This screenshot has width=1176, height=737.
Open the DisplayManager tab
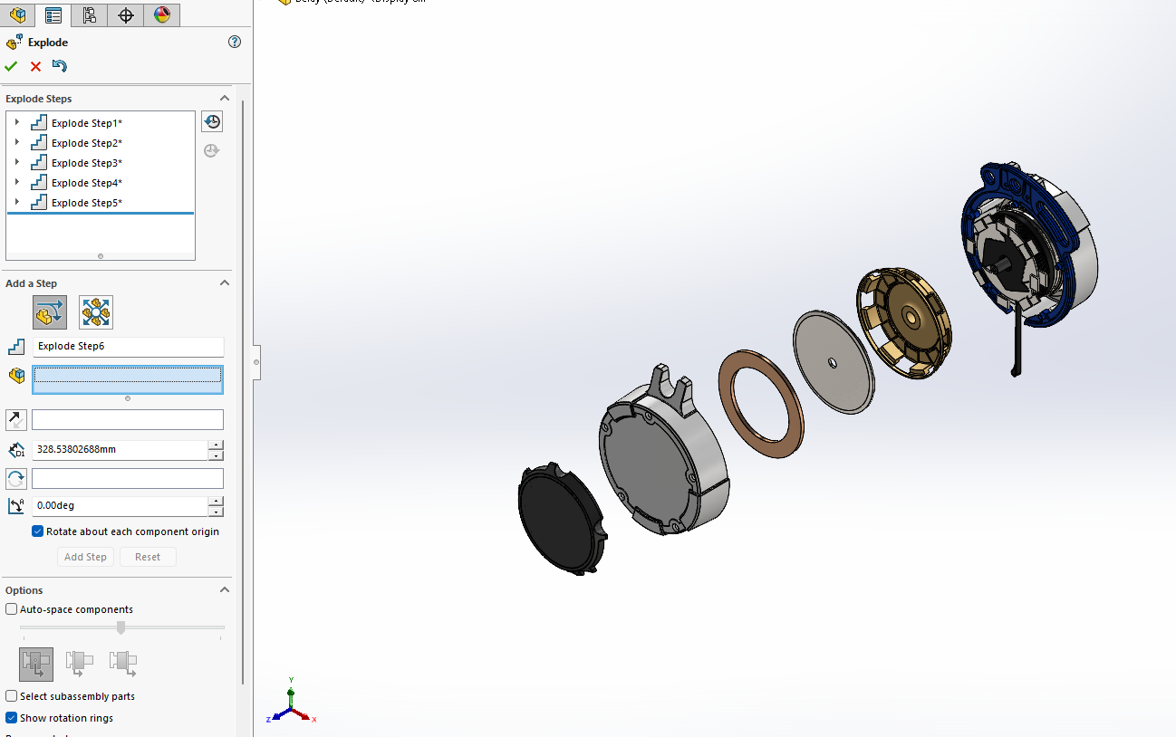pyautogui.click(x=161, y=14)
